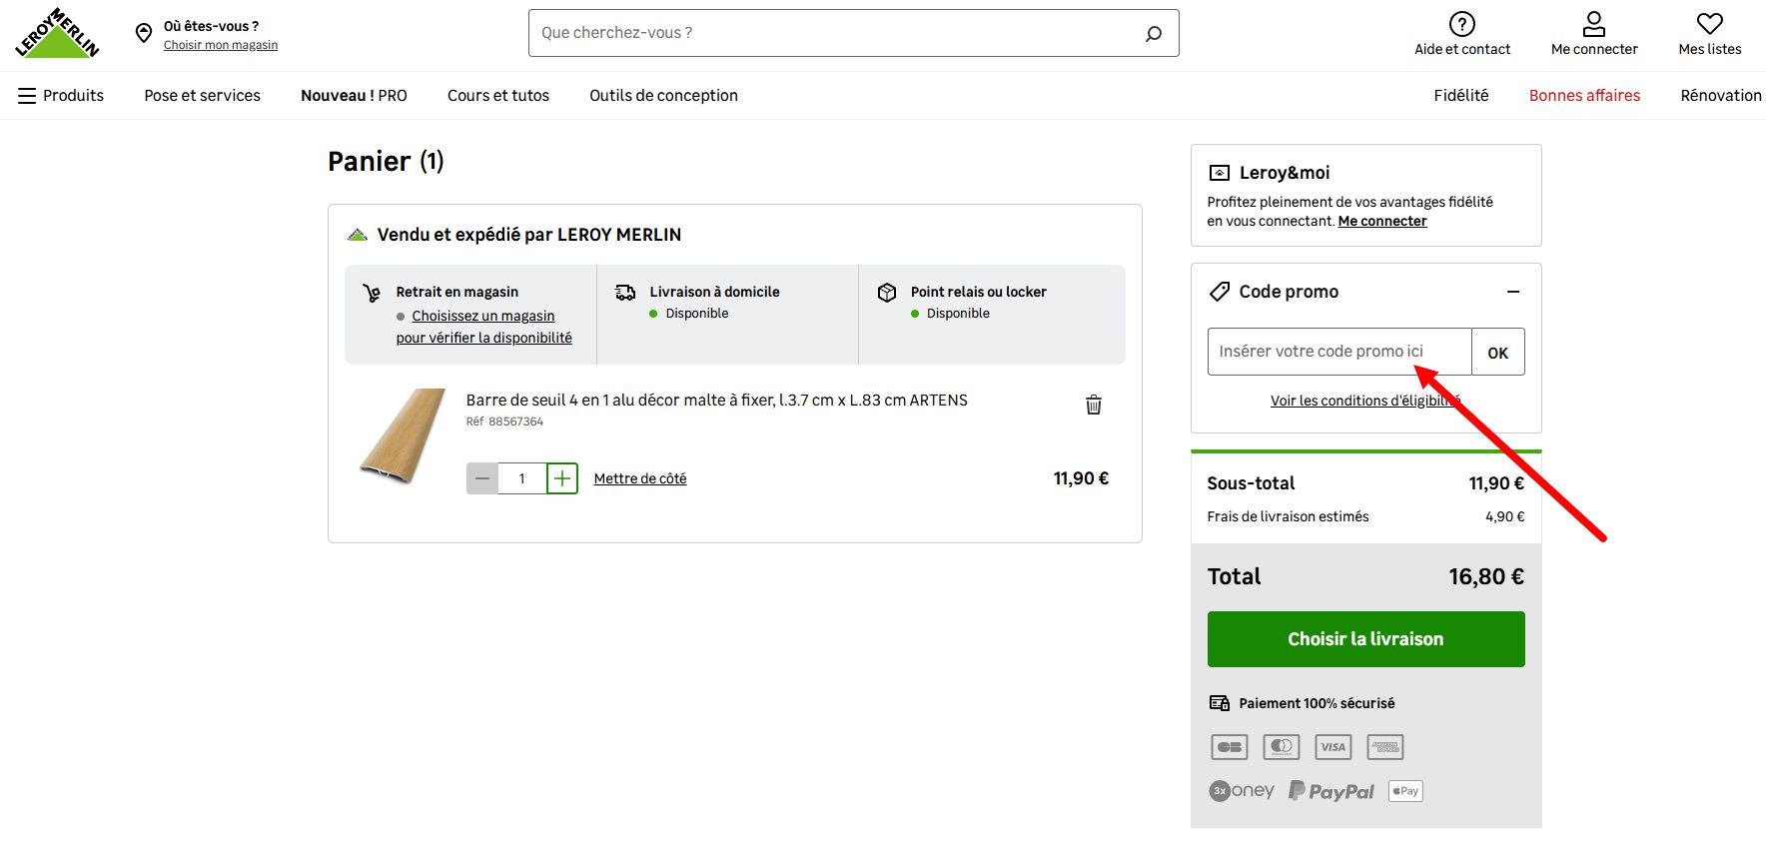Open Fidélité menu item
This screenshot has height=850, width=1766.
[x=1461, y=96]
